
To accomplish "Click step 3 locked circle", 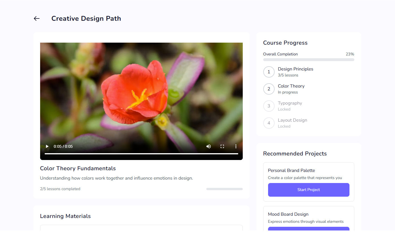I will 269,106.
